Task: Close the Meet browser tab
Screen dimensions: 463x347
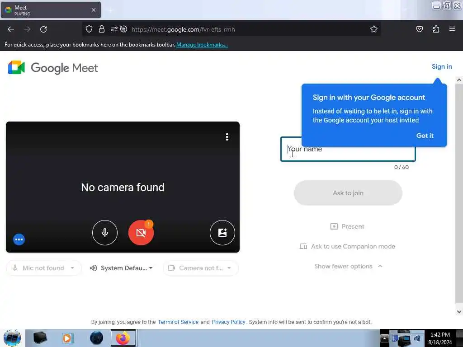Action: tap(93, 10)
